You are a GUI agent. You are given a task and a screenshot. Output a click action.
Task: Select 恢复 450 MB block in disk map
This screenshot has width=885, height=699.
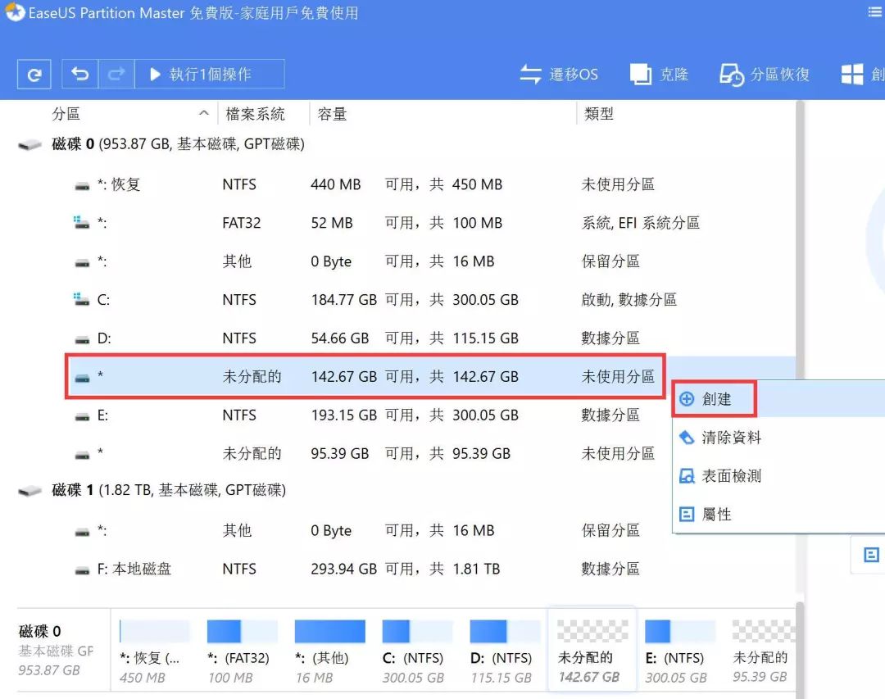coord(155,651)
